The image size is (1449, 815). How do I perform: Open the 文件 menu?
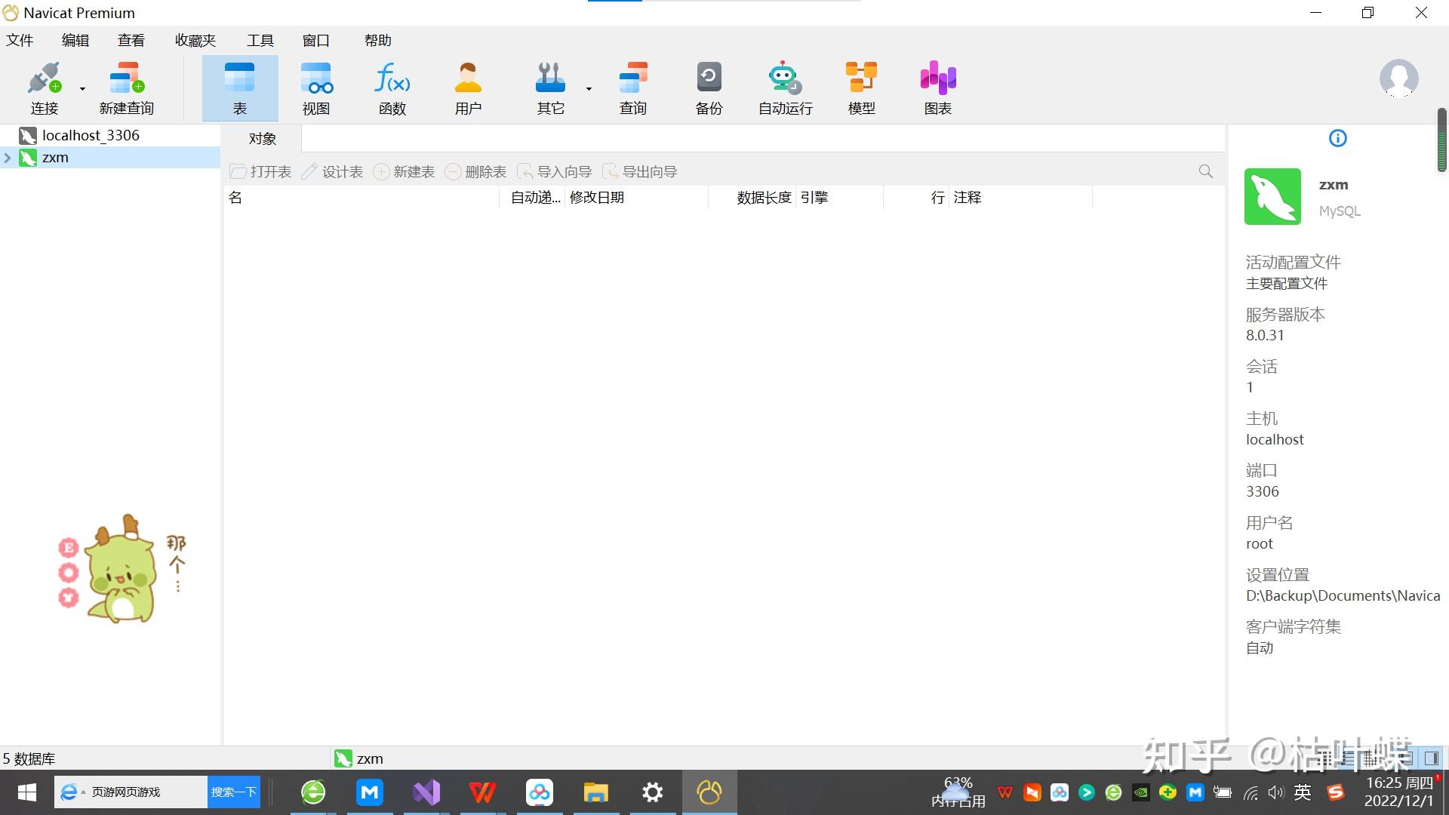point(20,40)
